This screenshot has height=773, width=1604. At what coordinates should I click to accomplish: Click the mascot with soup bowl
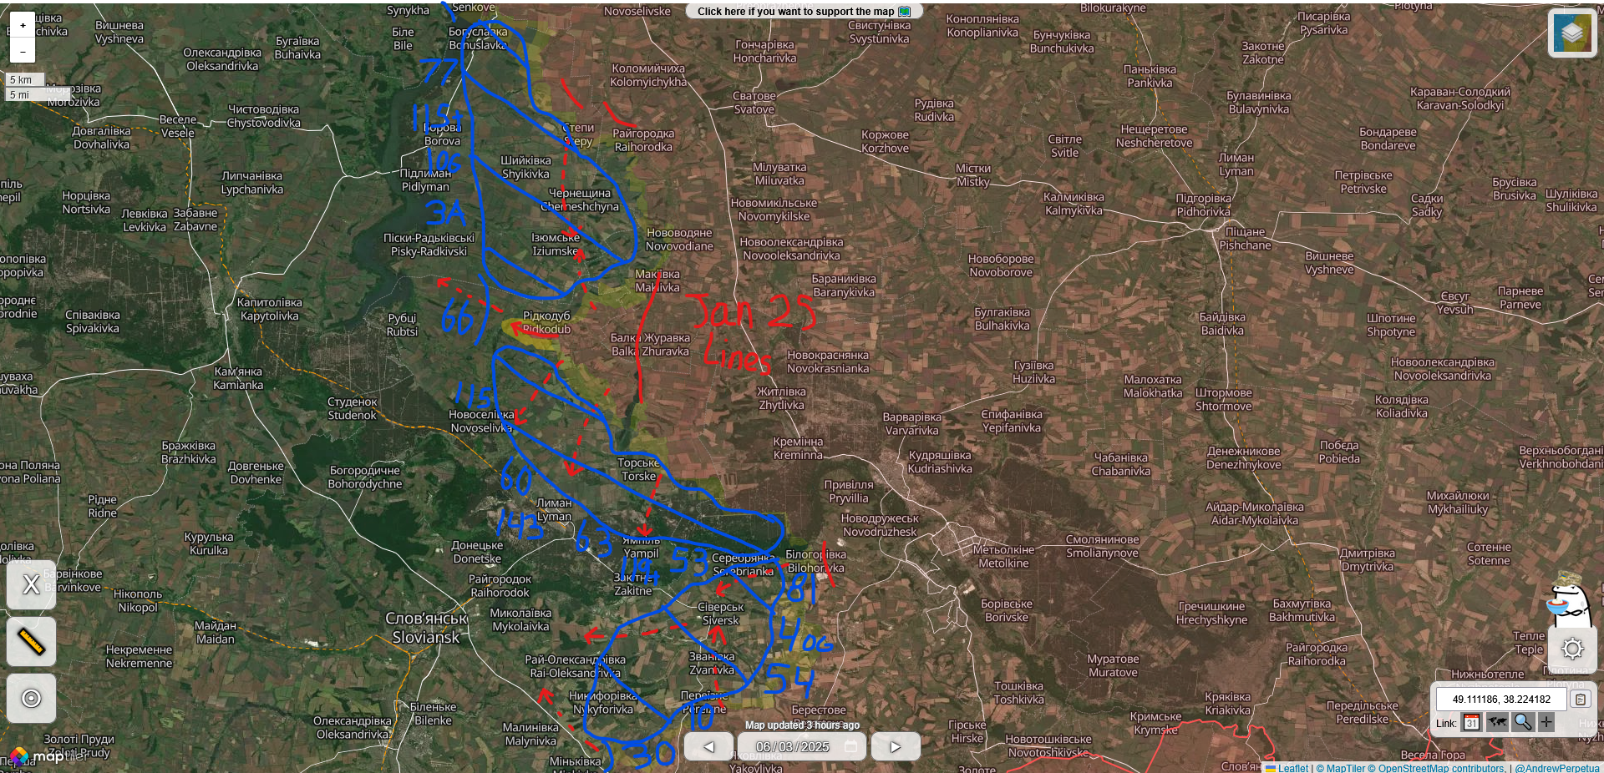(x=1568, y=599)
